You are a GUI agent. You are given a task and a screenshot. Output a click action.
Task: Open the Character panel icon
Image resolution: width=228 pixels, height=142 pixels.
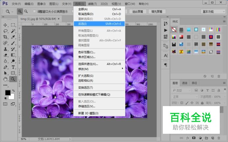pos(166,56)
